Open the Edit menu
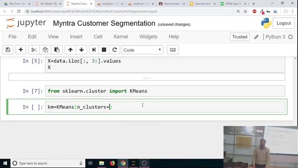The width and height of the screenshot is (298, 168). pos(32,37)
